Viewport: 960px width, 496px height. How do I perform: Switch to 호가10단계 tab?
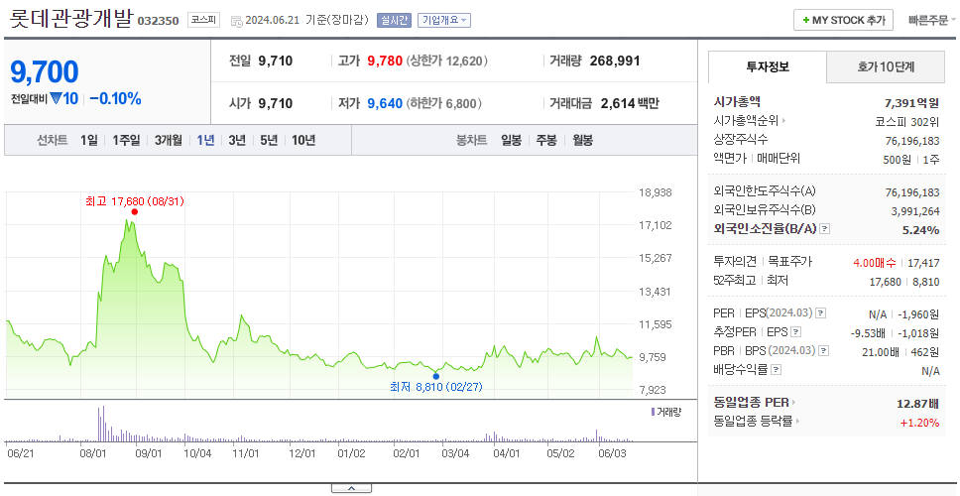[x=886, y=66]
